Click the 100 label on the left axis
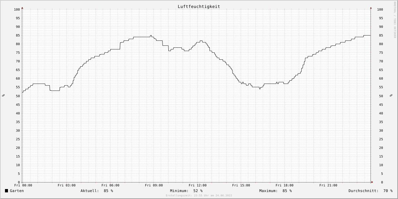The width and height of the screenshot is (398, 199). 17,10
